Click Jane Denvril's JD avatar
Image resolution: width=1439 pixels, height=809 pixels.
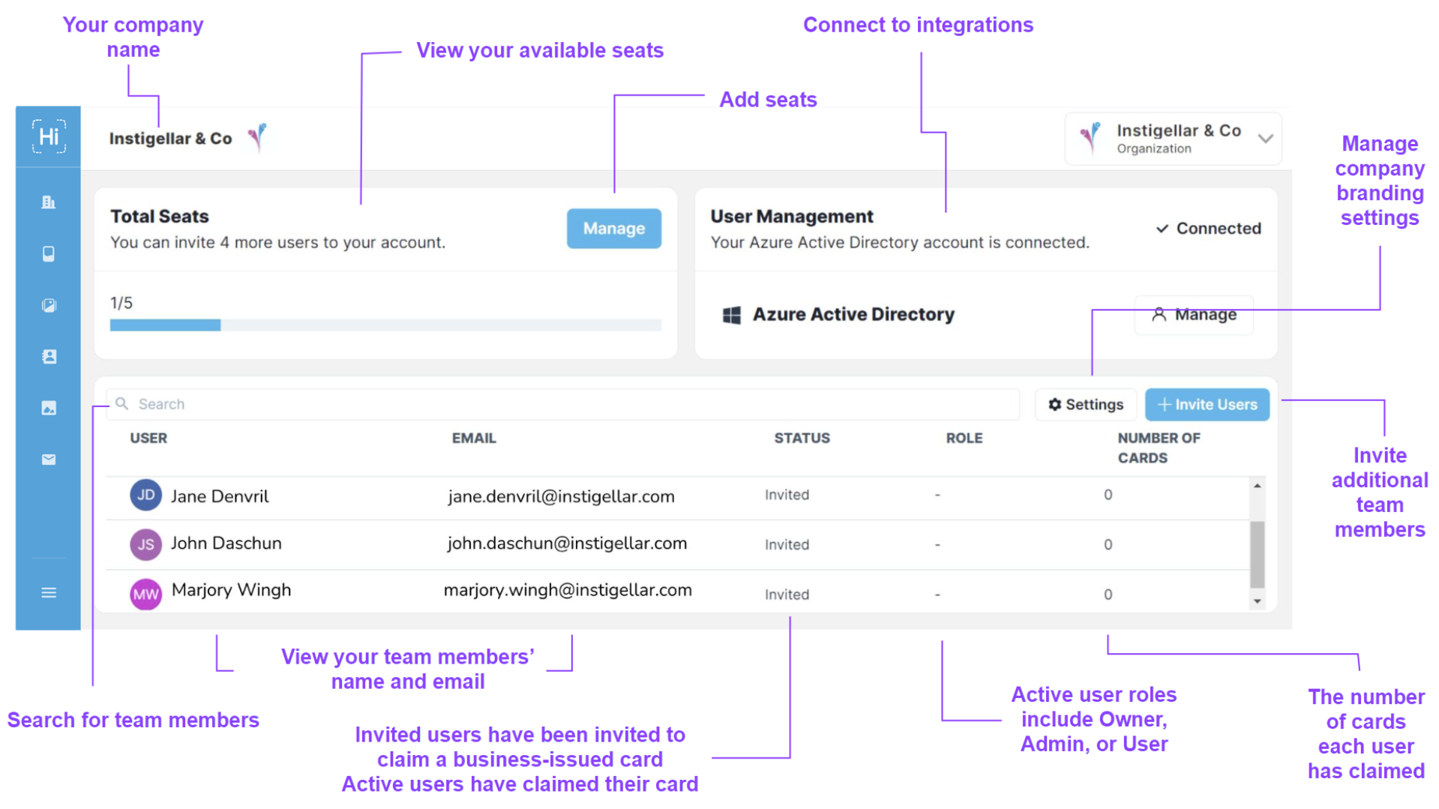click(x=145, y=495)
